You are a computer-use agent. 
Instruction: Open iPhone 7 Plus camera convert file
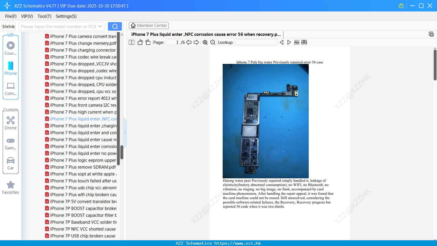click(x=81, y=36)
